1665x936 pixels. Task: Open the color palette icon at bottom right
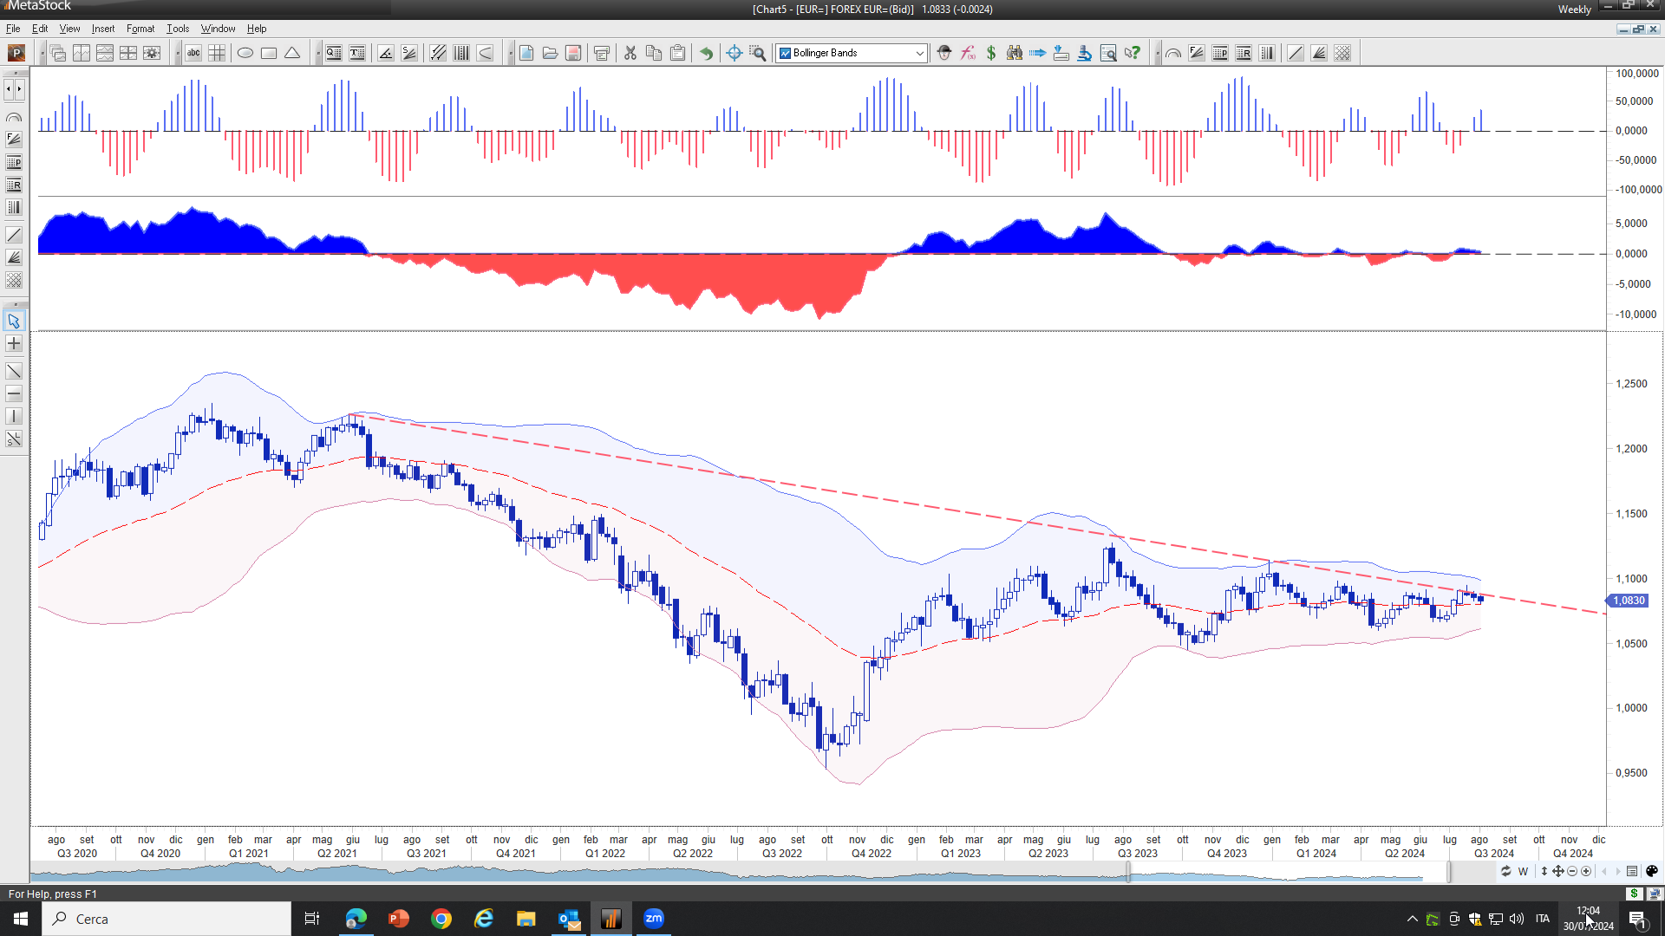(1652, 871)
